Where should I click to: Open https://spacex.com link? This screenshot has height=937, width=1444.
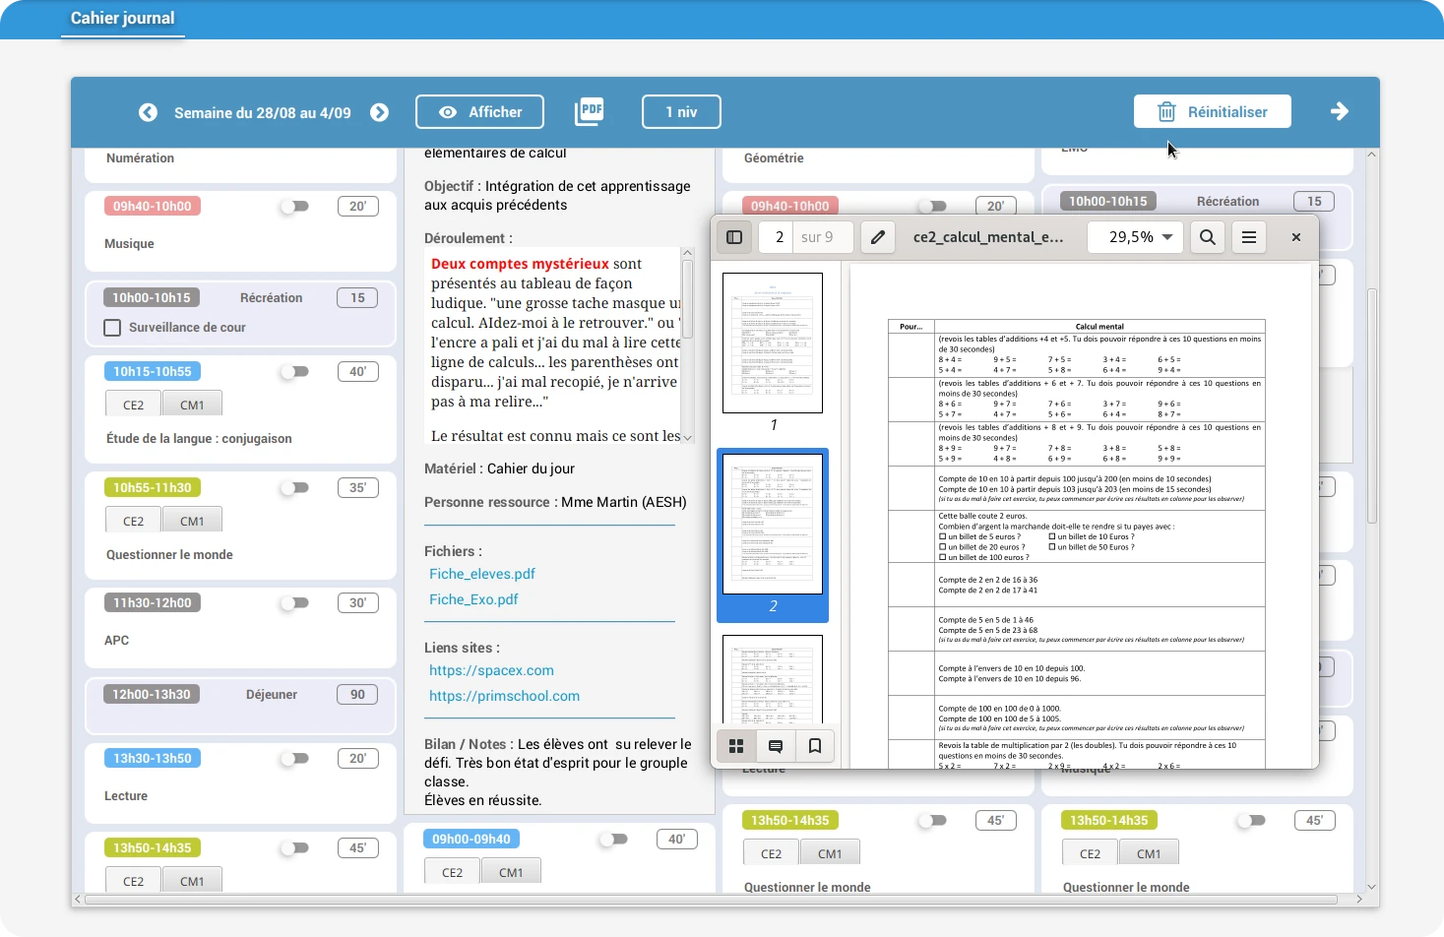pos(491,670)
